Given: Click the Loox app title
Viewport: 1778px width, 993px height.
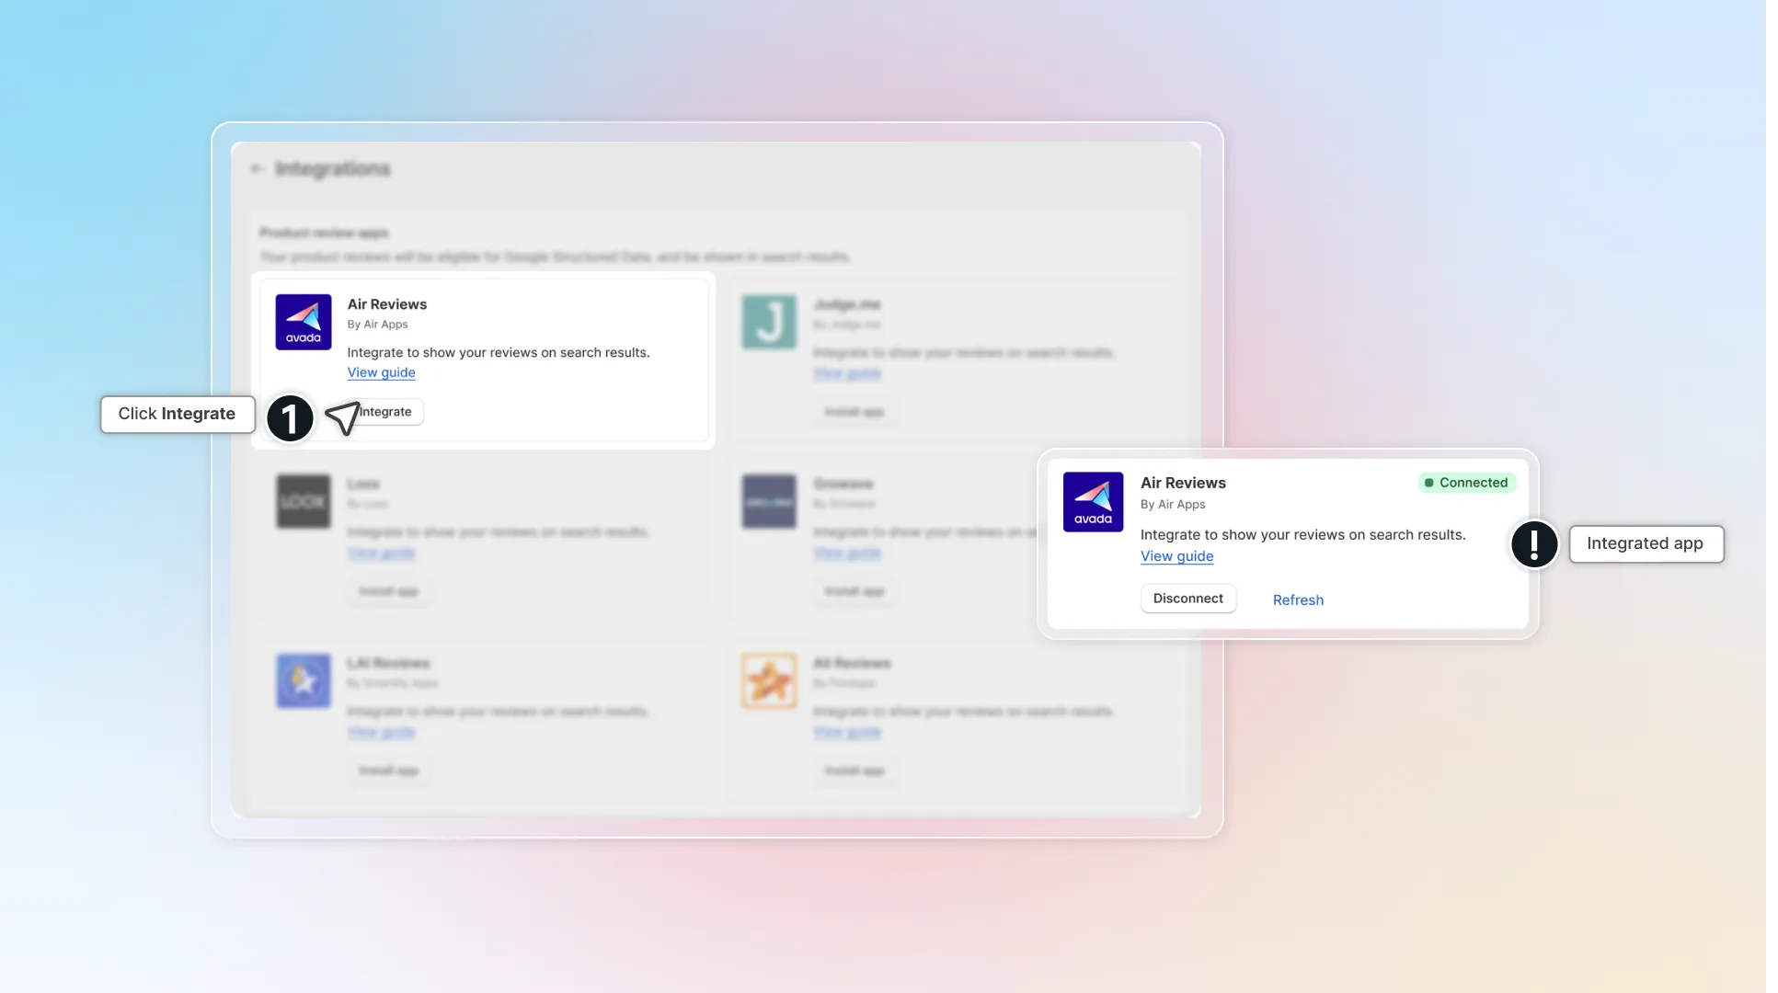Looking at the screenshot, I should point(363,484).
